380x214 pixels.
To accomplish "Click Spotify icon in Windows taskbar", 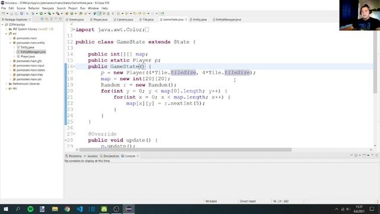I will (30, 209).
